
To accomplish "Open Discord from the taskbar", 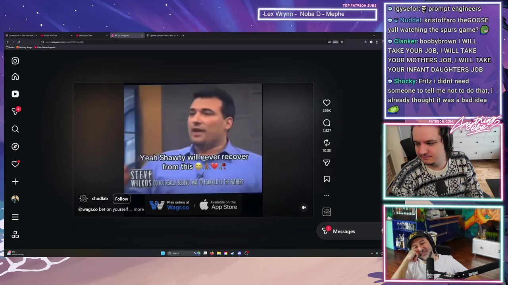I will pyautogui.click(x=239, y=253).
